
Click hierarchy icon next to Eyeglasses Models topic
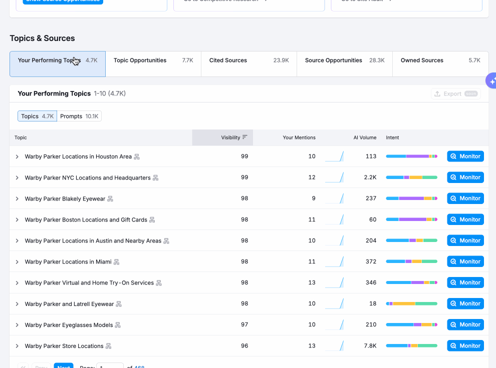point(118,325)
